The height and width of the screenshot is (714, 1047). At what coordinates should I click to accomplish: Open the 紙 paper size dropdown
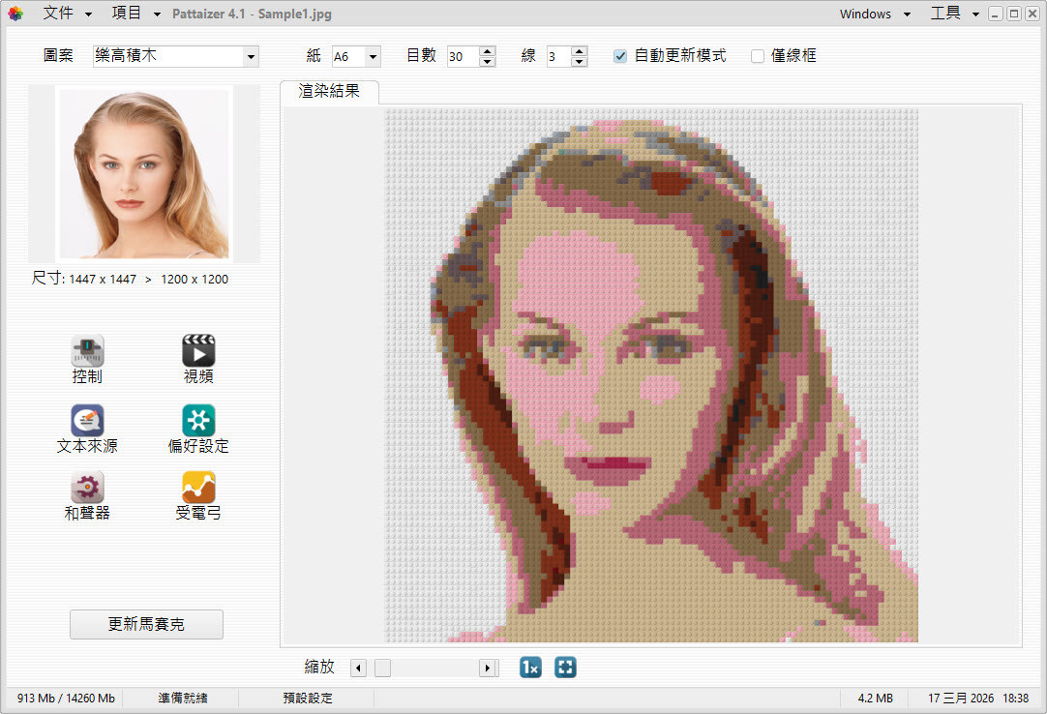point(373,57)
